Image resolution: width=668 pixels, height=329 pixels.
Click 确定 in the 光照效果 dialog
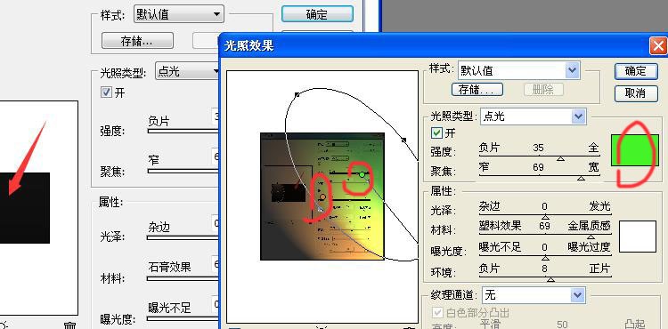pos(636,71)
